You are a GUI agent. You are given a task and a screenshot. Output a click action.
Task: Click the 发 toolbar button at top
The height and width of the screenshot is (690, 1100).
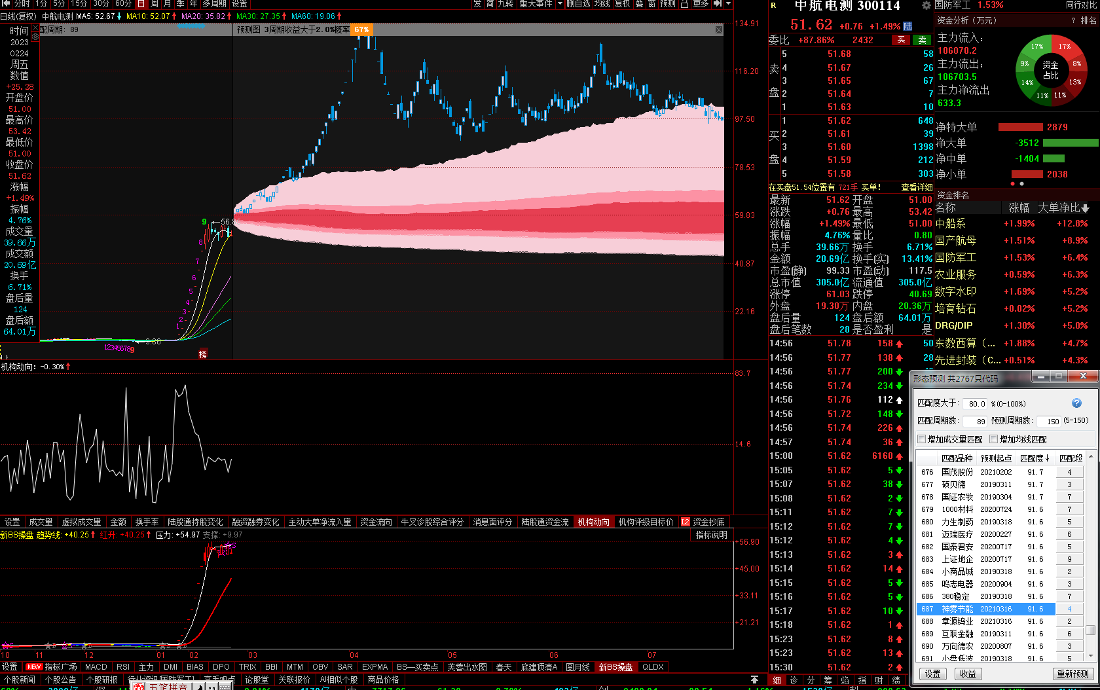click(477, 4)
